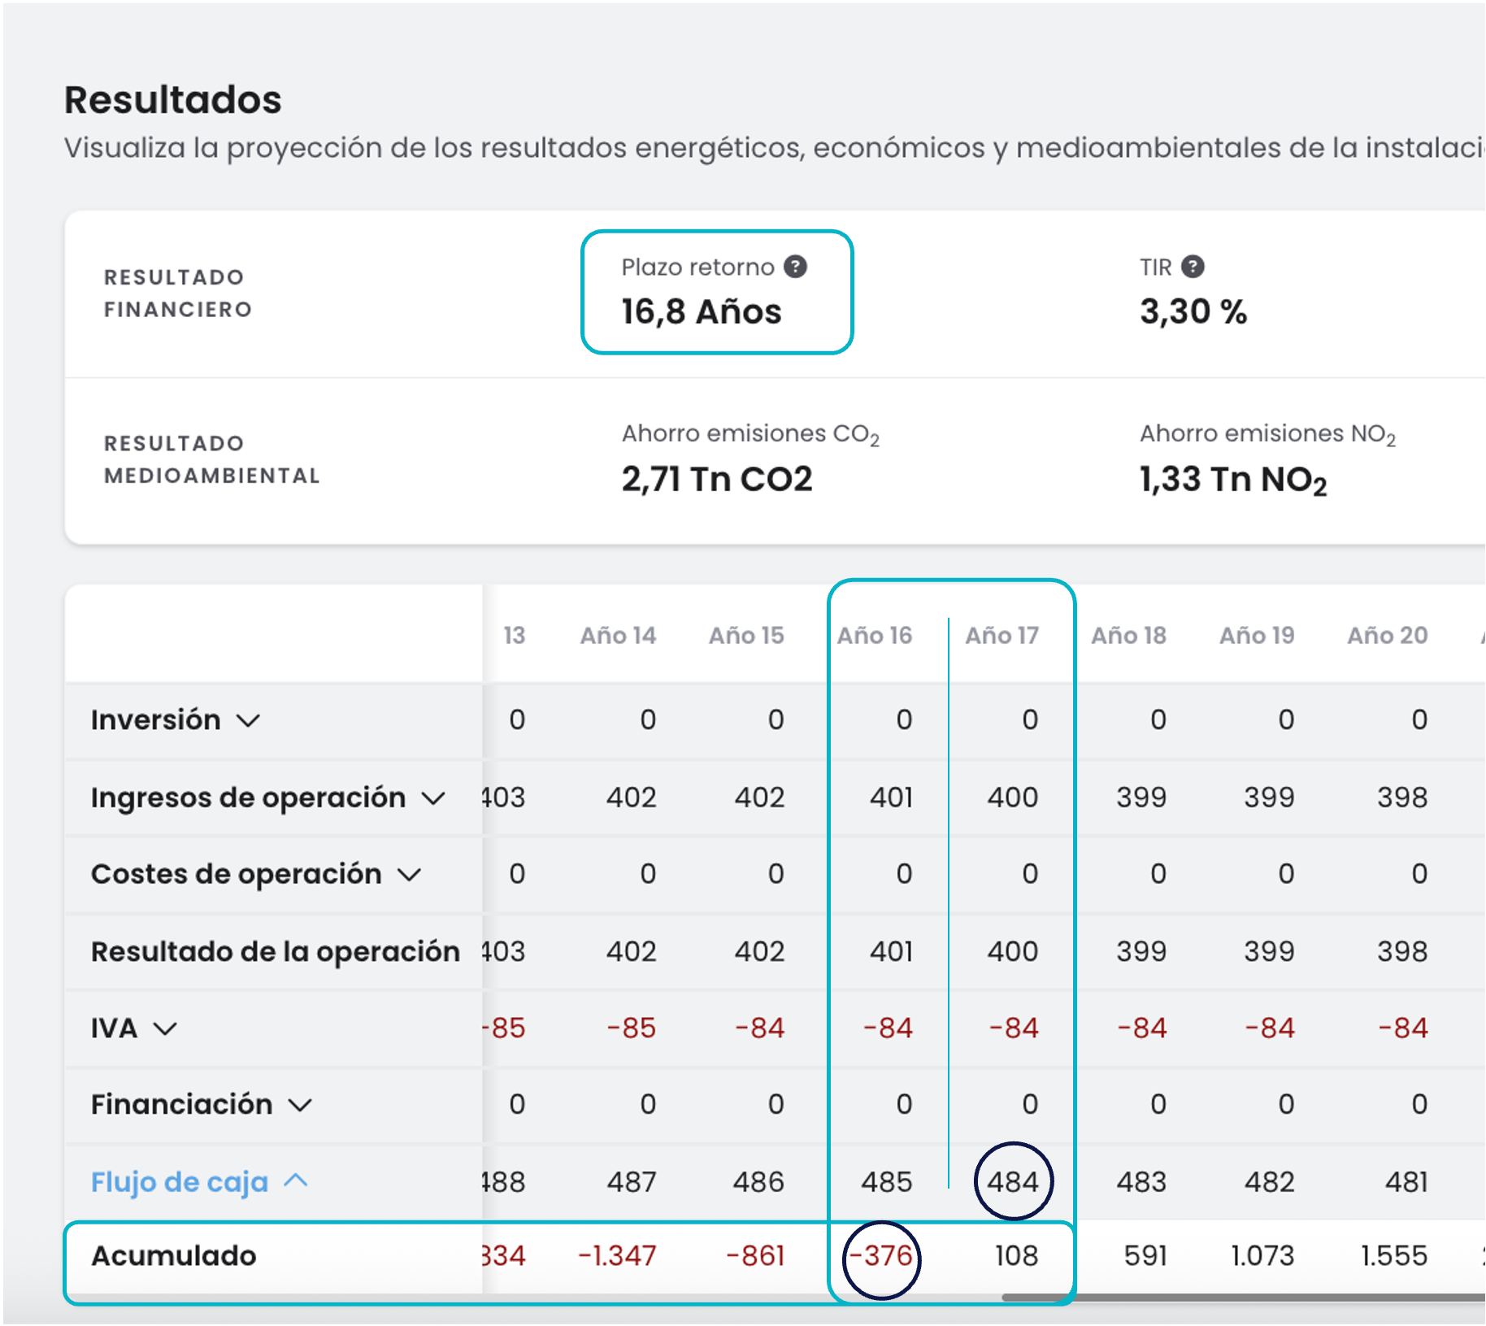The width and height of the screenshot is (1486, 1326).
Task: Collapse the Flujo de caja chevron
Action: tap(296, 1180)
